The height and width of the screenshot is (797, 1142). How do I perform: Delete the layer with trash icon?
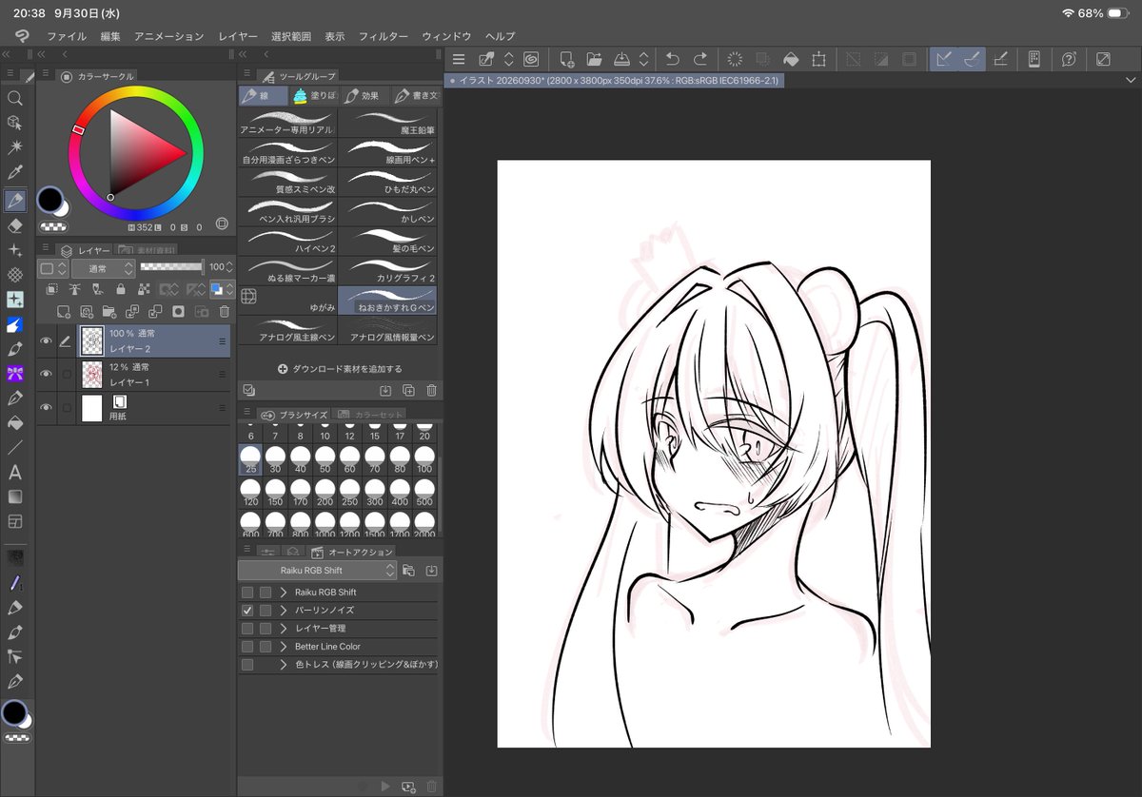pyautogui.click(x=225, y=311)
